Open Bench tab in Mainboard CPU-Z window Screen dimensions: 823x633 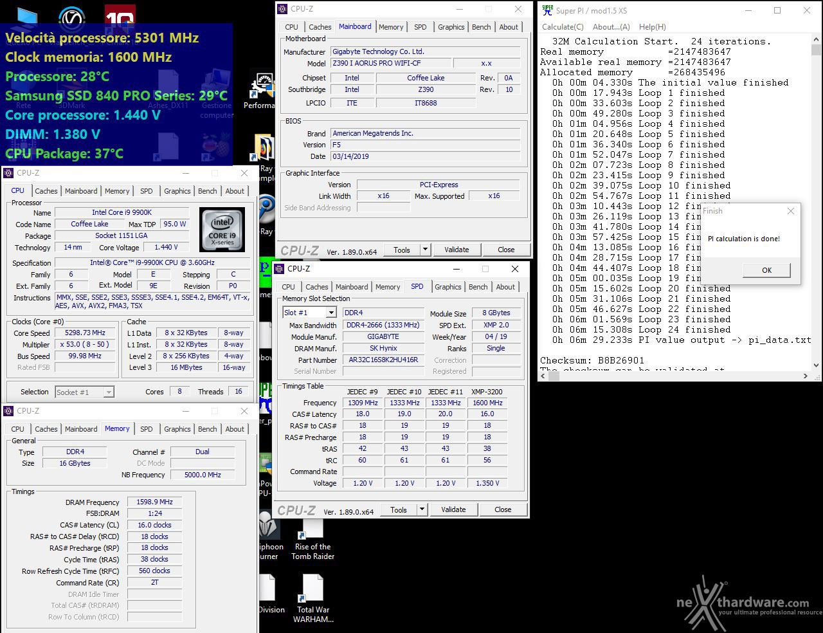click(x=481, y=27)
